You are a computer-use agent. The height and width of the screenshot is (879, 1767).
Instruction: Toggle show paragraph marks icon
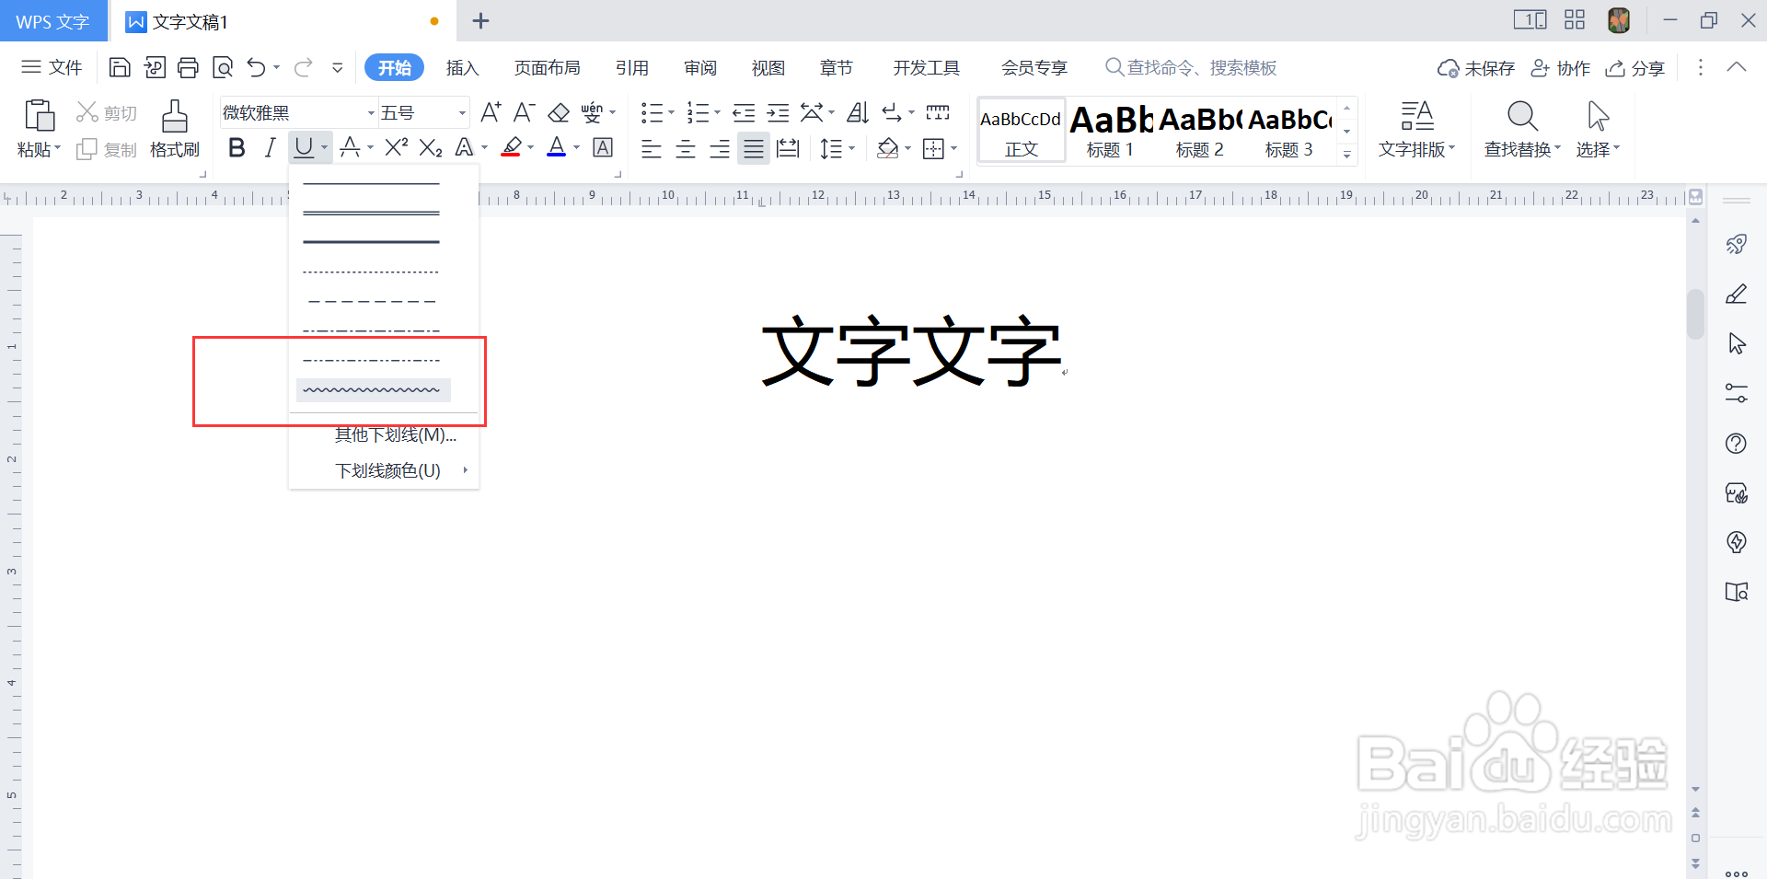point(892,112)
